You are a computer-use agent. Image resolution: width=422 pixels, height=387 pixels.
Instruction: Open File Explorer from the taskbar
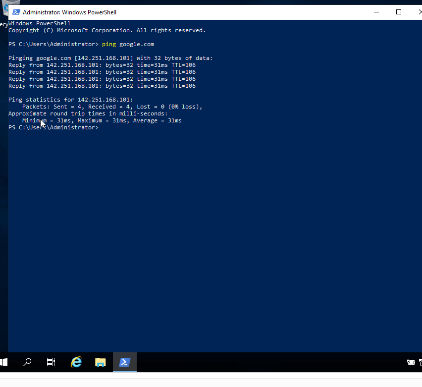pyautogui.click(x=101, y=362)
